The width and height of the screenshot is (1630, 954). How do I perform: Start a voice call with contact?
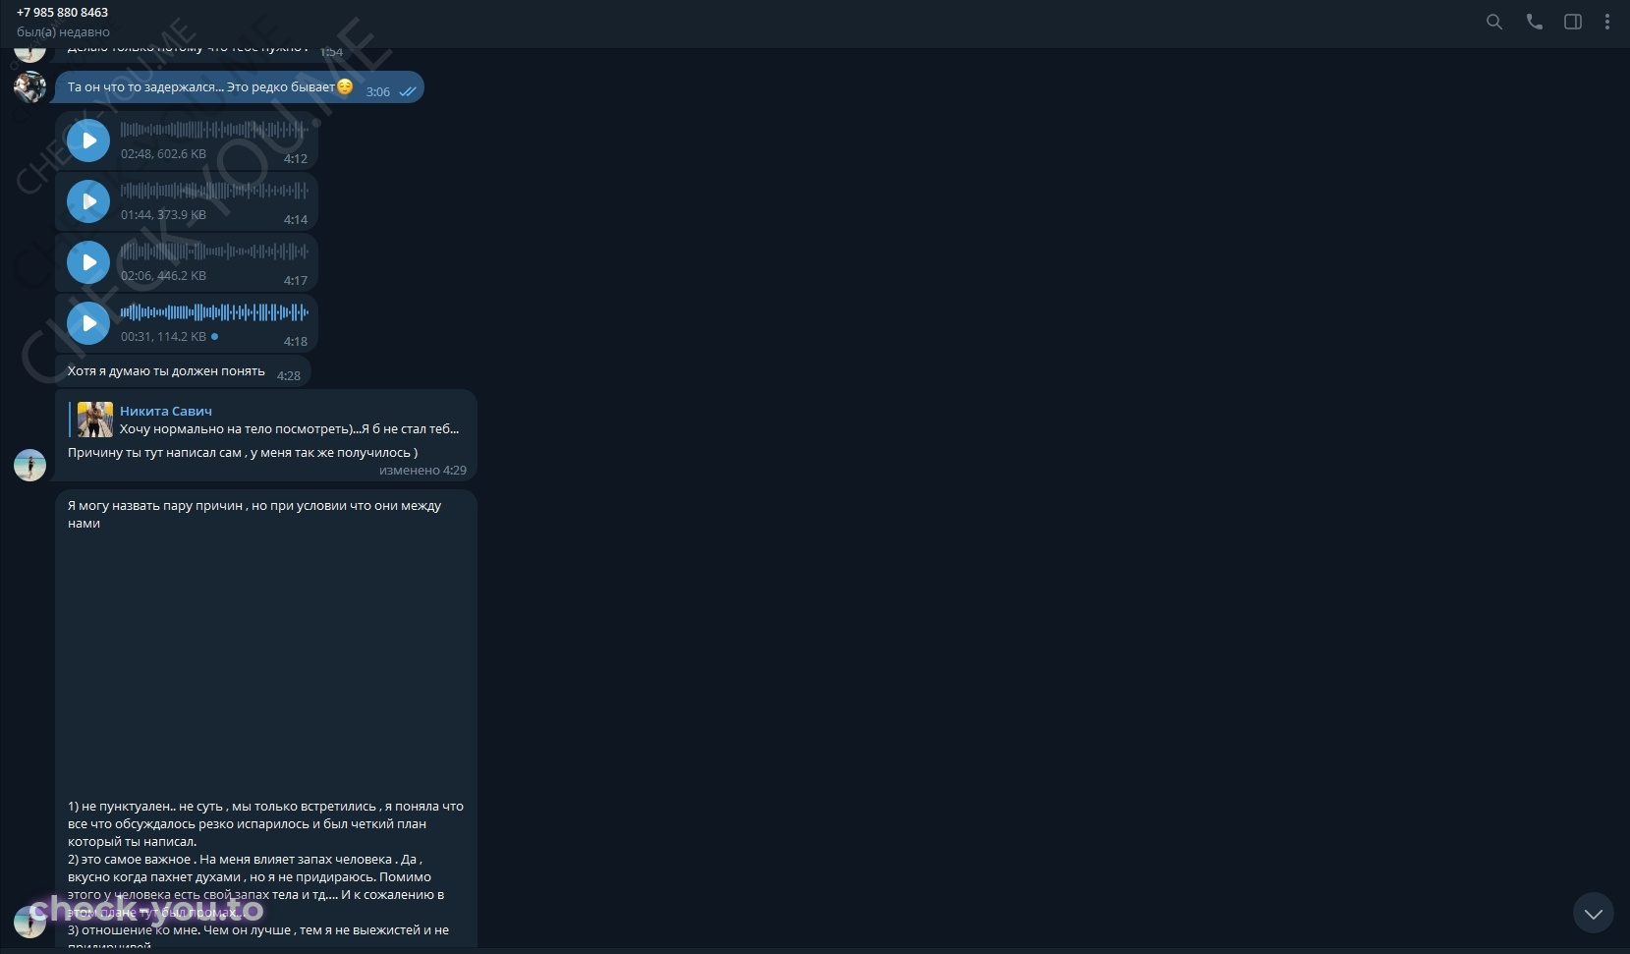(1534, 22)
